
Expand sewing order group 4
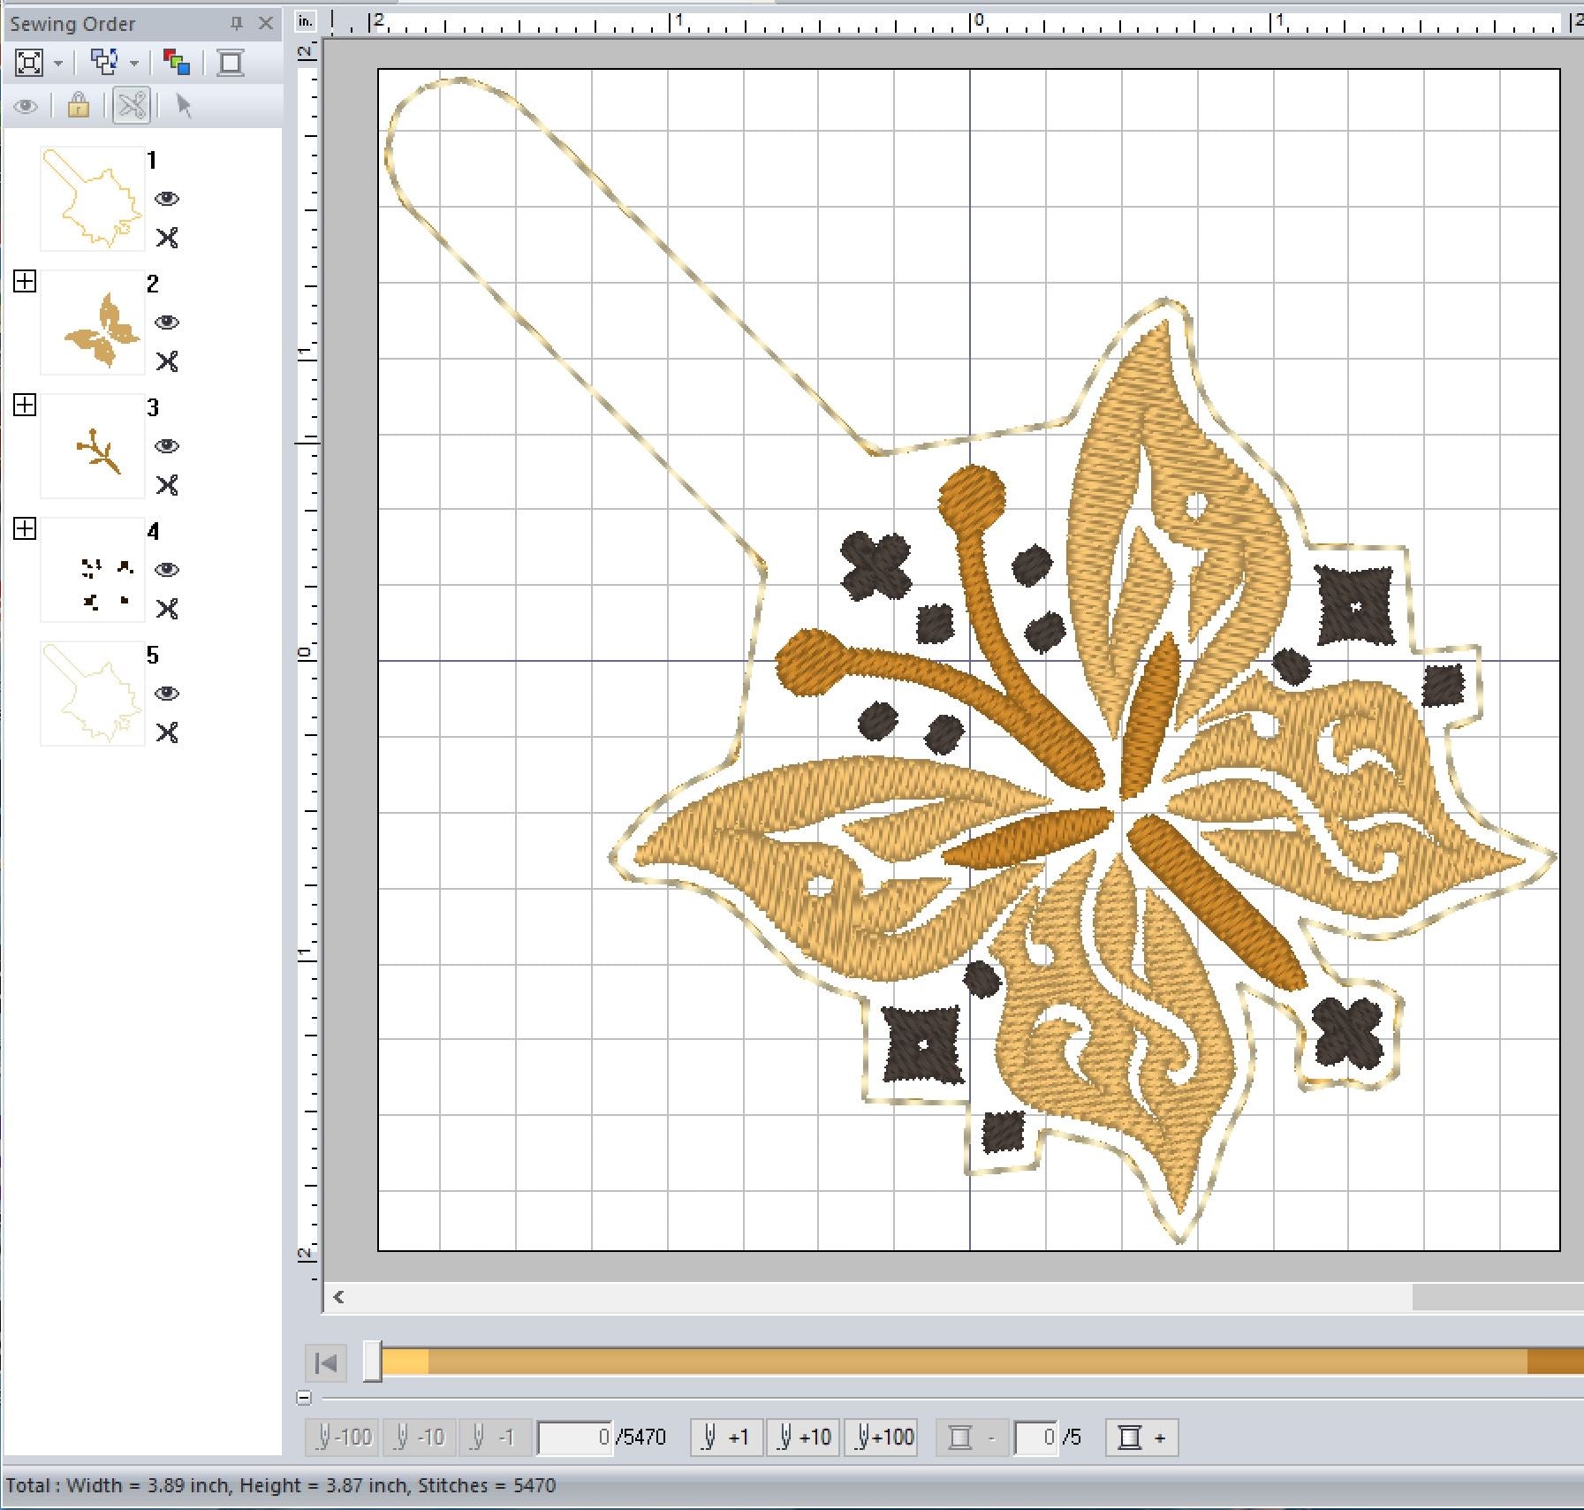coord(25,529)
